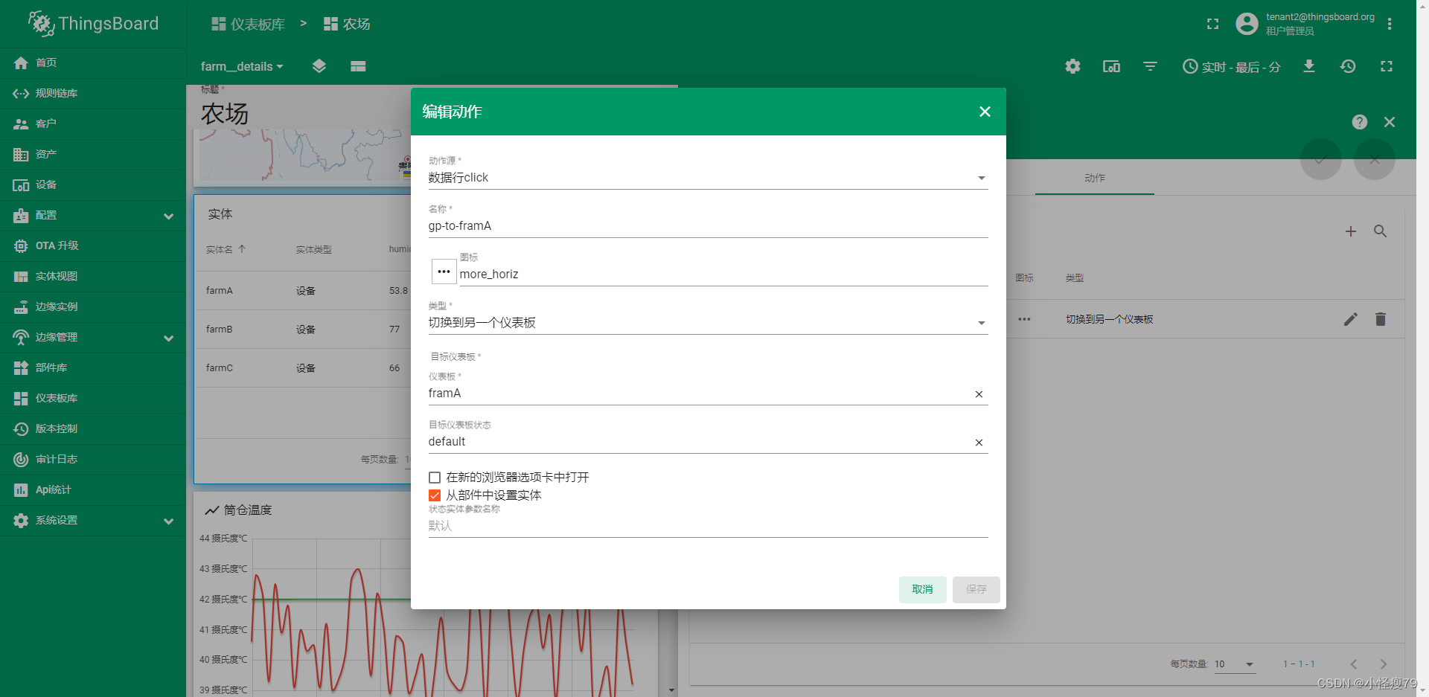Click the widget editor help icon
This screenshot has height=697, width=1429.
tap(1360, 122)
